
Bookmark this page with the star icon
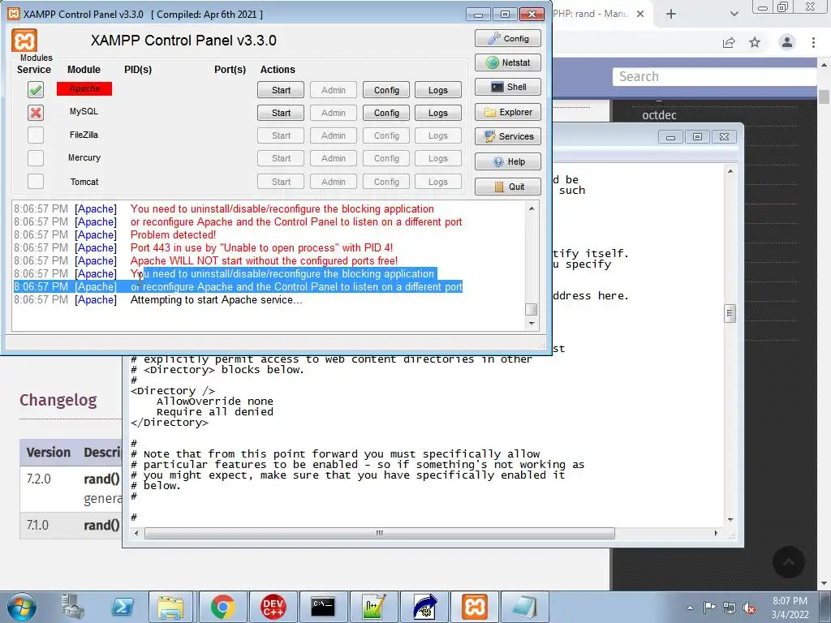coord(755,42)
